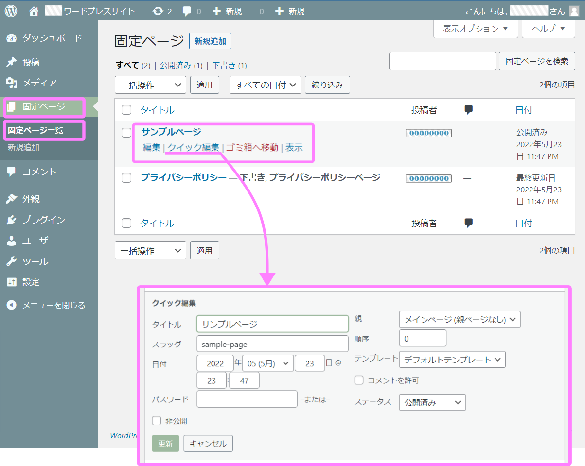Enable コメントを許可 in quick edit
The height and width of the screenshot is (466, 585).
359,380
